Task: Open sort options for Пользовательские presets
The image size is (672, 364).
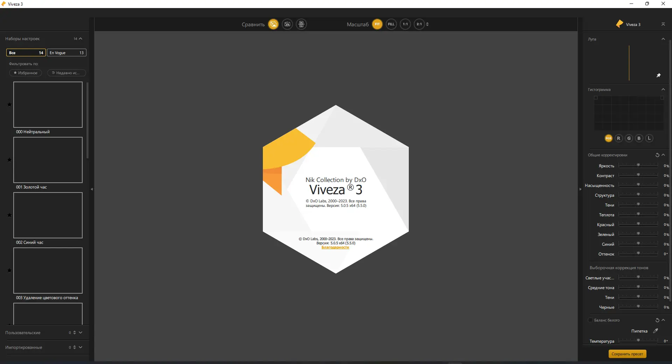Action: point(75,332)
